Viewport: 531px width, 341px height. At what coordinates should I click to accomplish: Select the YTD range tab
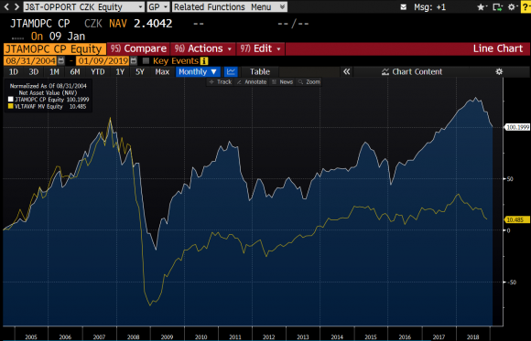(x=98, y=71)
